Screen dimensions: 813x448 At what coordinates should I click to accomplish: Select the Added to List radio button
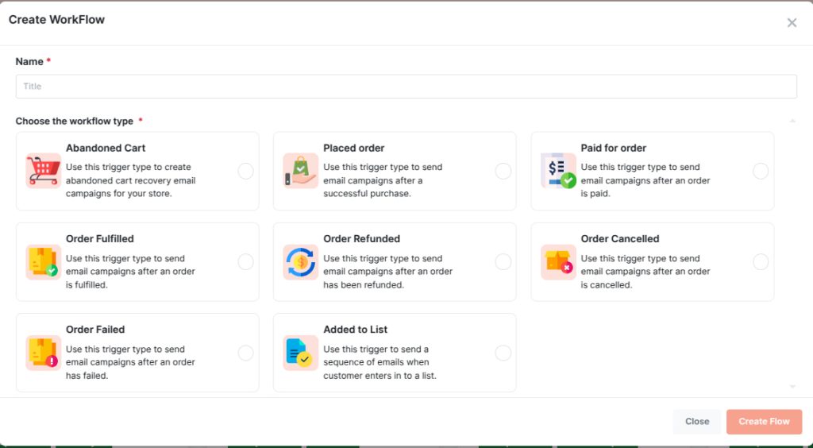[503, 353]
